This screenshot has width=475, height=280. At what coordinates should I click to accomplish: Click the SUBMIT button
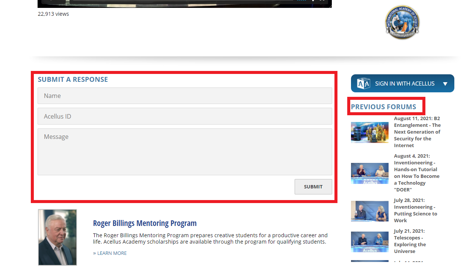tap(313, 187)
